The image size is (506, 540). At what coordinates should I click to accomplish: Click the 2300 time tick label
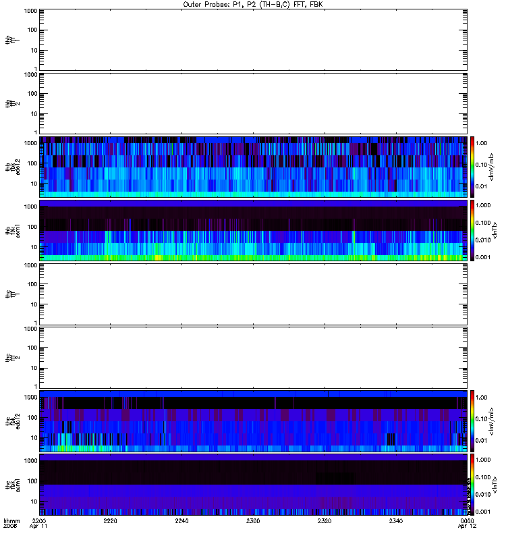(253, 520)
